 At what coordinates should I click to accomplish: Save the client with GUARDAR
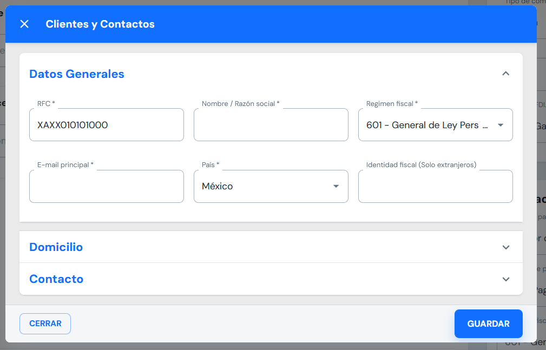click(488, 323)
